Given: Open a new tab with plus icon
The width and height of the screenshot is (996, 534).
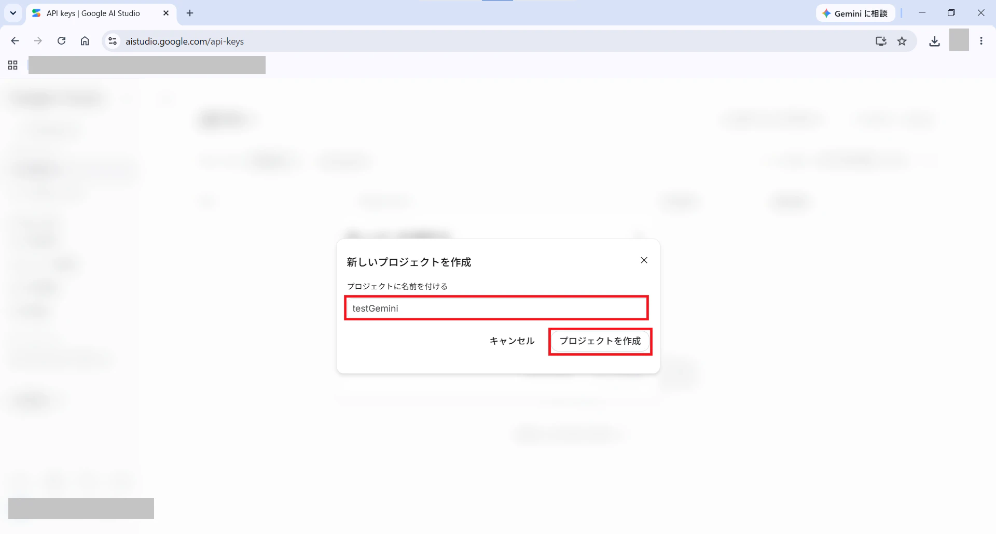Looking at the screenshot, I should (x=190, y=13).
